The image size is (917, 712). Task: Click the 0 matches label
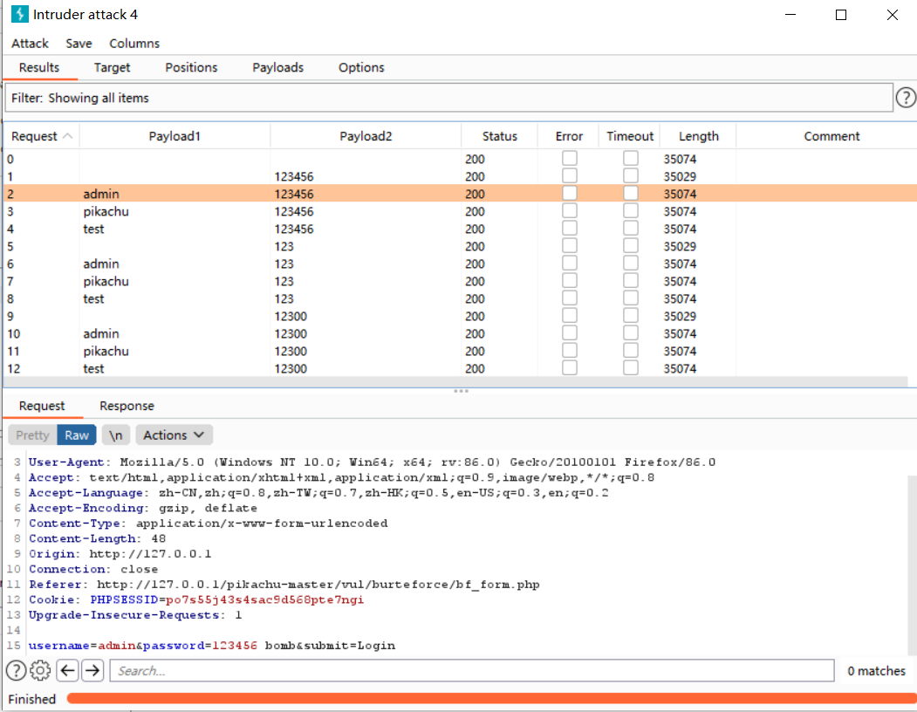tap(876, 670)
